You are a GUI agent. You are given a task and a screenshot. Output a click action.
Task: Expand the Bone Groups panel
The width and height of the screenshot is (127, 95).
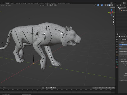123,57
